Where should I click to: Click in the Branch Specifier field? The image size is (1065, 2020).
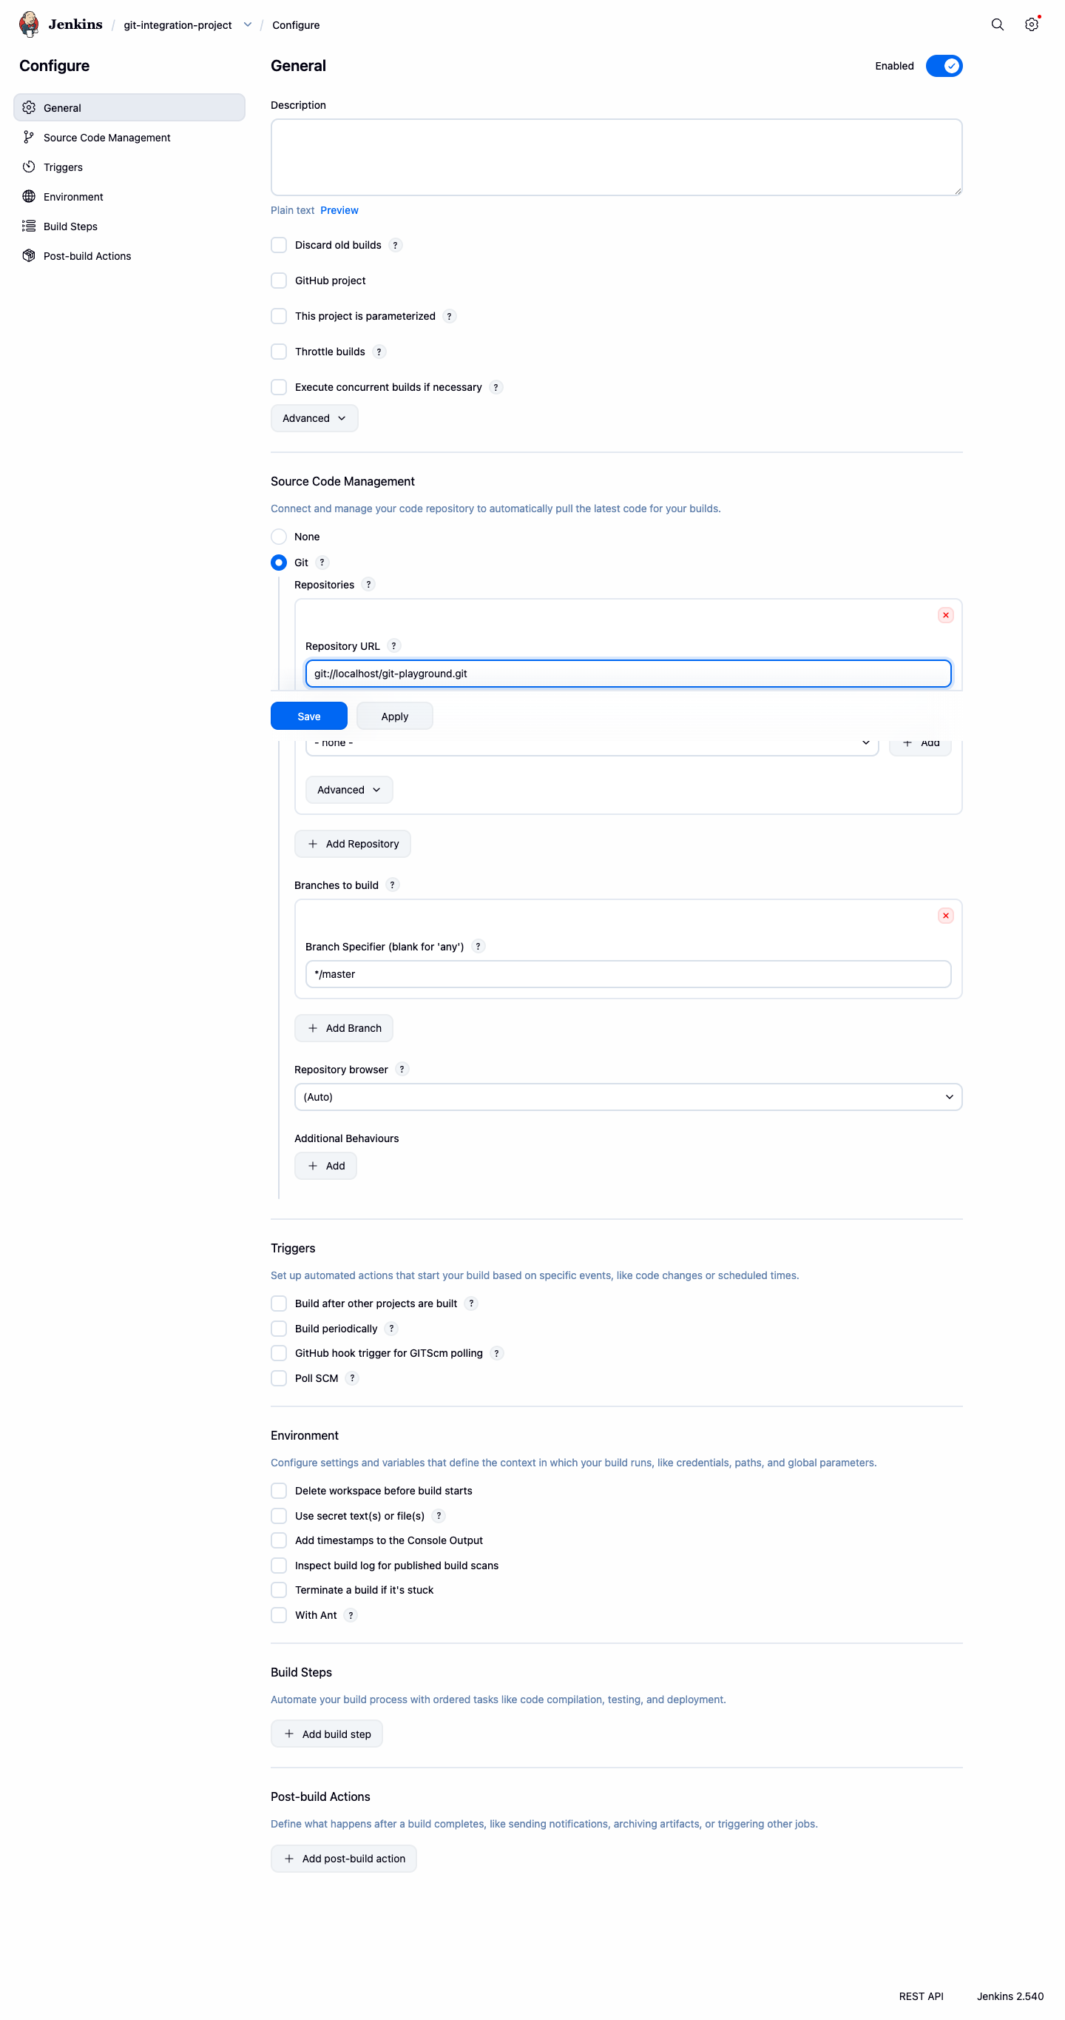[628, 974]
